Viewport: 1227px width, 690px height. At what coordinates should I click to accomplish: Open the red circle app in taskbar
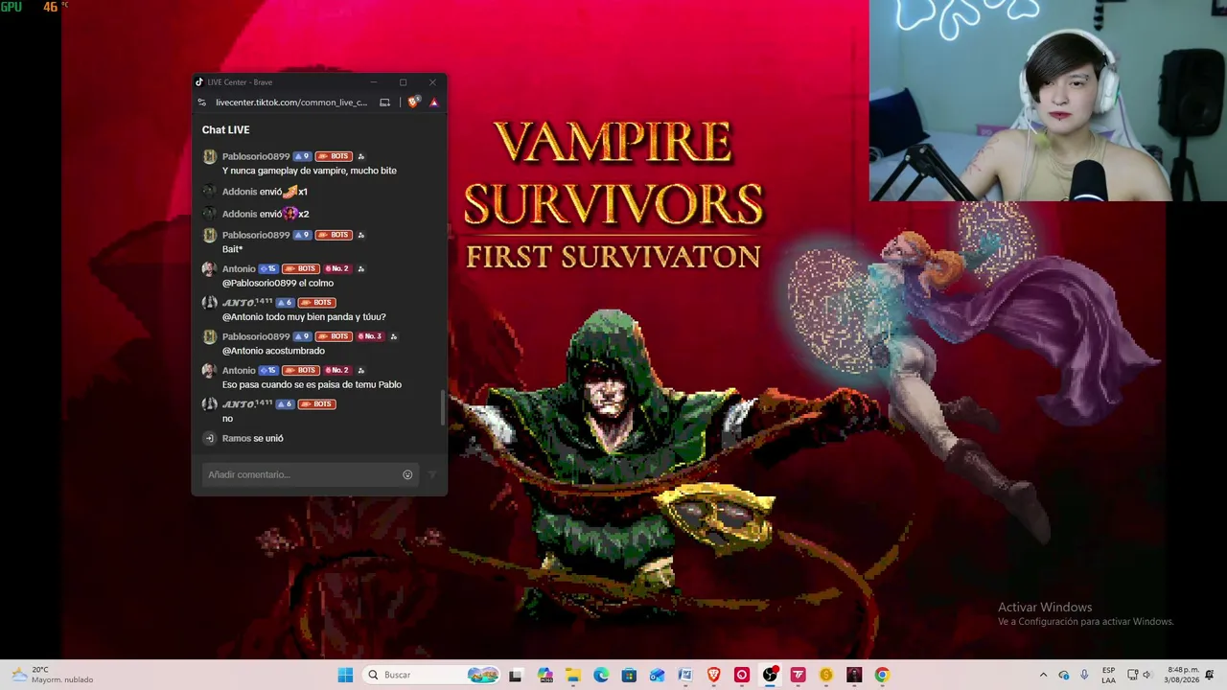point(741,675)
